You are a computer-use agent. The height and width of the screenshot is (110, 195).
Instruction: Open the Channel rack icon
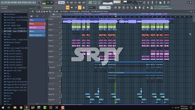[123, 8]
